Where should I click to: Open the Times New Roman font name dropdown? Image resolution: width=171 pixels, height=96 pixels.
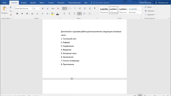pos(32,8)
